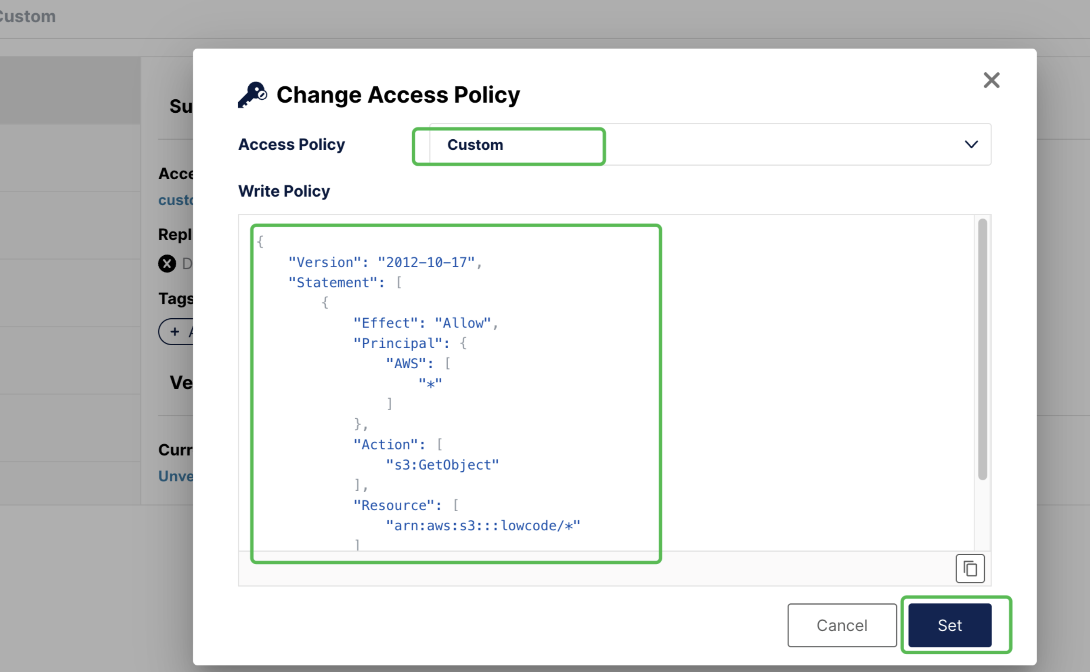Open the custom policy link in the summary panel
The image size is (1090, 672).
pyautogui.click(x=176, y=200)
